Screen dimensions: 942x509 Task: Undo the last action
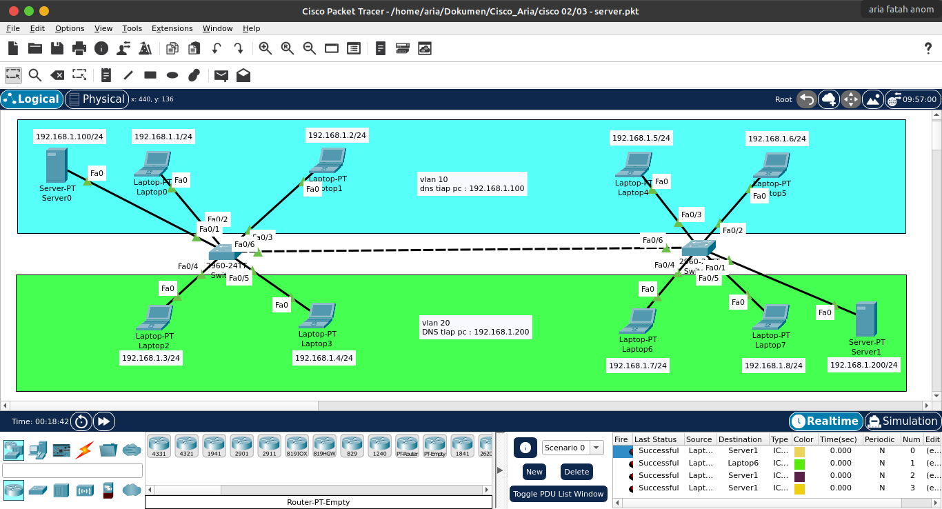click(217, 48)
